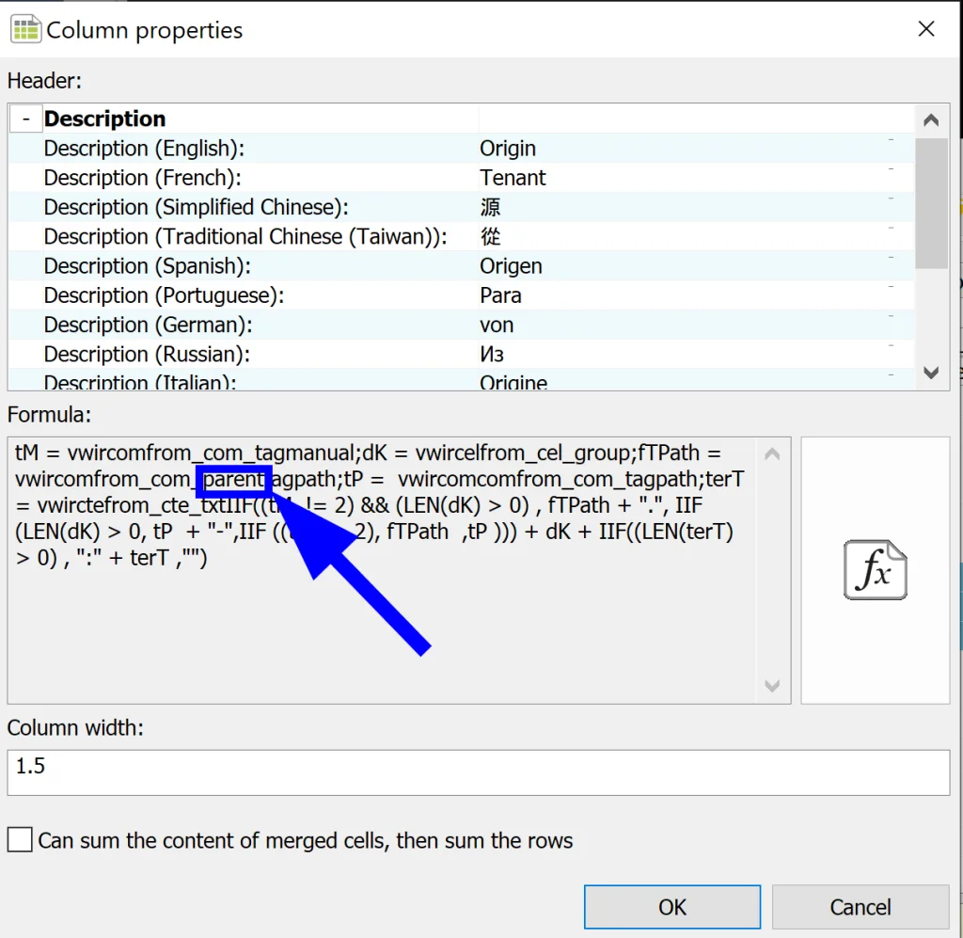Click ellipsis next to English description Origin
Screen dimensions: 963x938
pos(890,140)
